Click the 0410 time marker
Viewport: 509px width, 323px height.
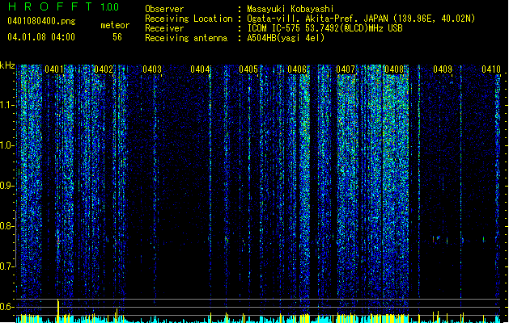[491, 69]
